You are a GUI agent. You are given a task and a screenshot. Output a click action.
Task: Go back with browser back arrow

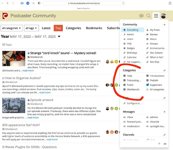tap(8, 3)
